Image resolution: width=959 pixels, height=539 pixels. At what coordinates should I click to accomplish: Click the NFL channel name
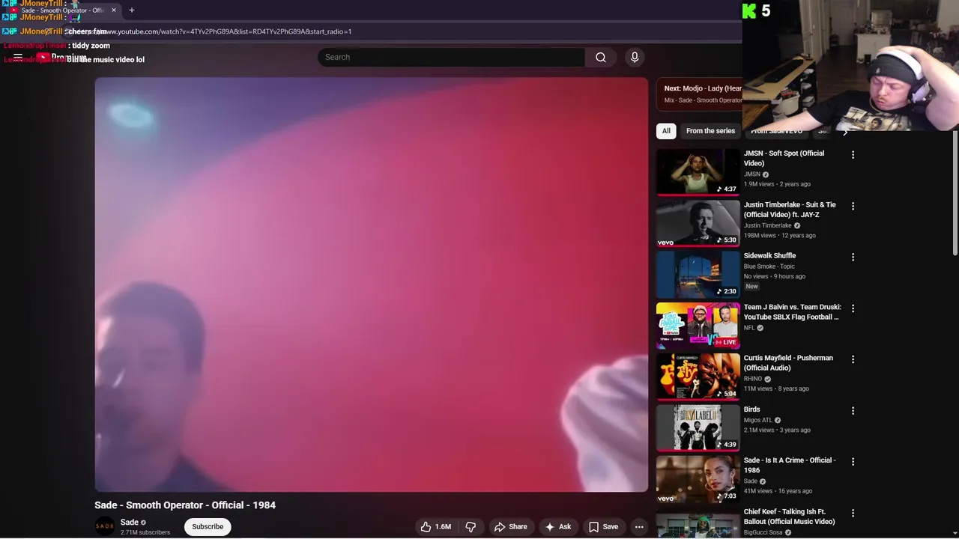(749, 328)
